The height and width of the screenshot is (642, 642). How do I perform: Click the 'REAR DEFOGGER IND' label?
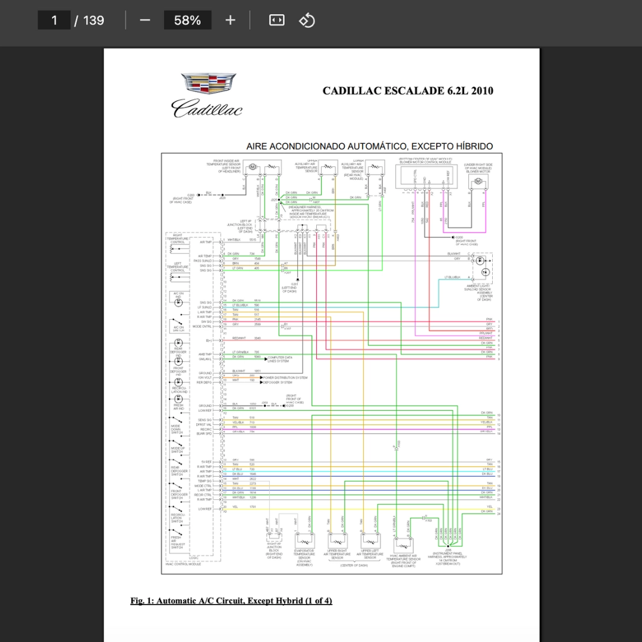[178, 352]
